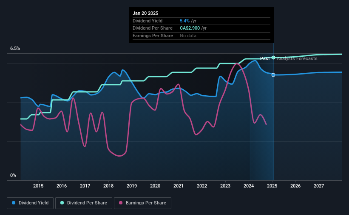
Task: Click the pink Earnings Per Share legend dot
Action: (x=121, y=203)
